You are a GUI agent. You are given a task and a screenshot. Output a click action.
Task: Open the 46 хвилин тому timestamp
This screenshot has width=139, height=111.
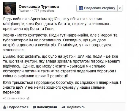point(14,98)
